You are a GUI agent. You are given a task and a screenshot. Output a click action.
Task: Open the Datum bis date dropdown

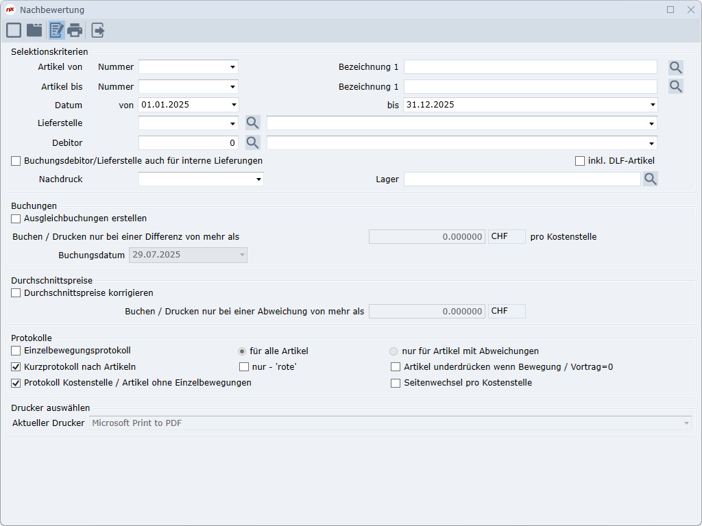click(653, 105)
